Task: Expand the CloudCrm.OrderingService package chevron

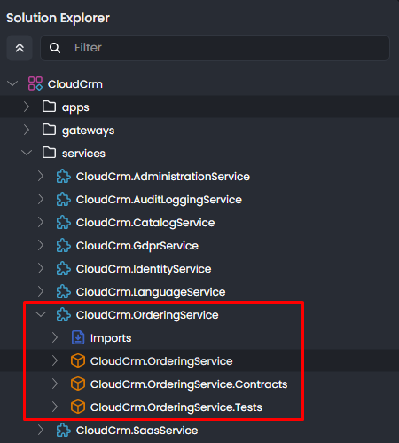Action: (55, 360)
